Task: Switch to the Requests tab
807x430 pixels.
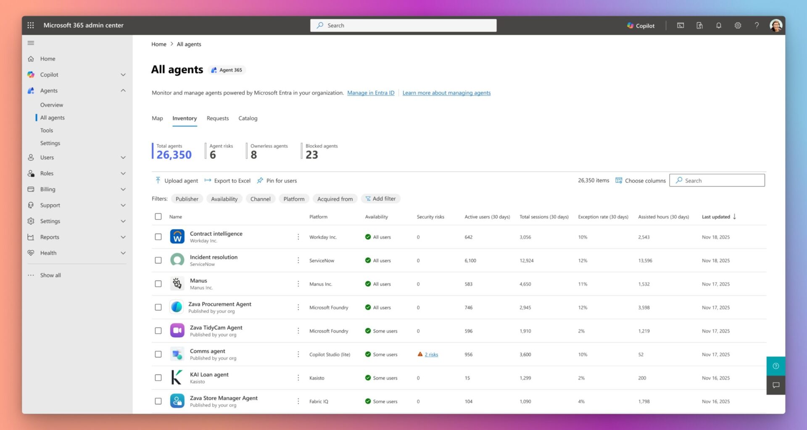Action: click(217, 118)
